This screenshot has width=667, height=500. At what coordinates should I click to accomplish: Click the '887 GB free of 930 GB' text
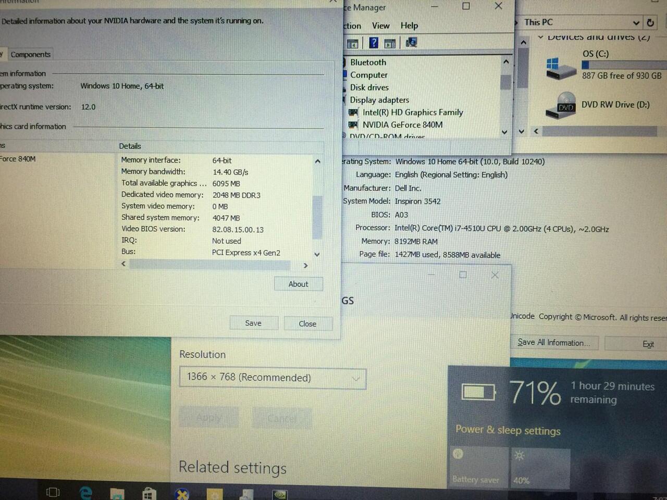click(x=622, y=76)
